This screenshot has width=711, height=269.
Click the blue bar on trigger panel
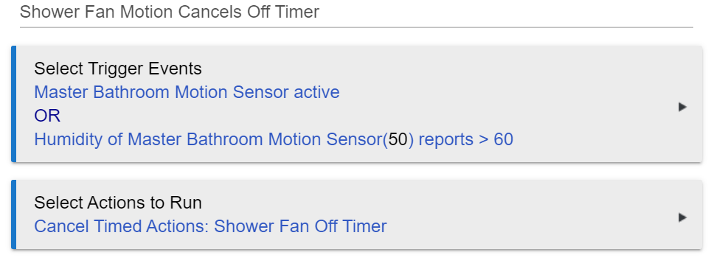coord(13,104)
